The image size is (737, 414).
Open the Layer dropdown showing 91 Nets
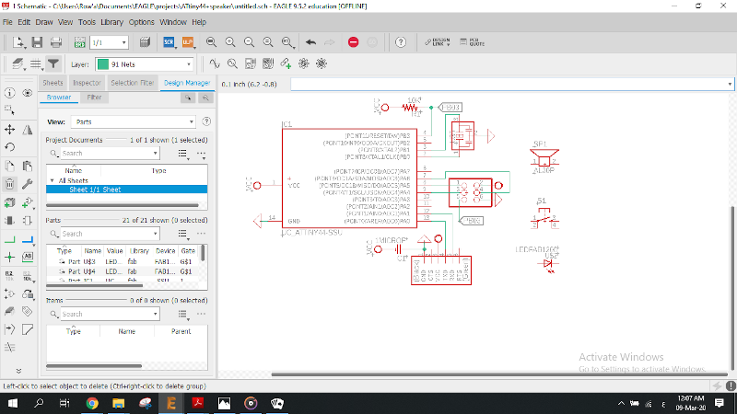coord(145,64)
